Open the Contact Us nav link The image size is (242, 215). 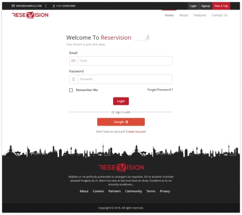tap(219, 15)
